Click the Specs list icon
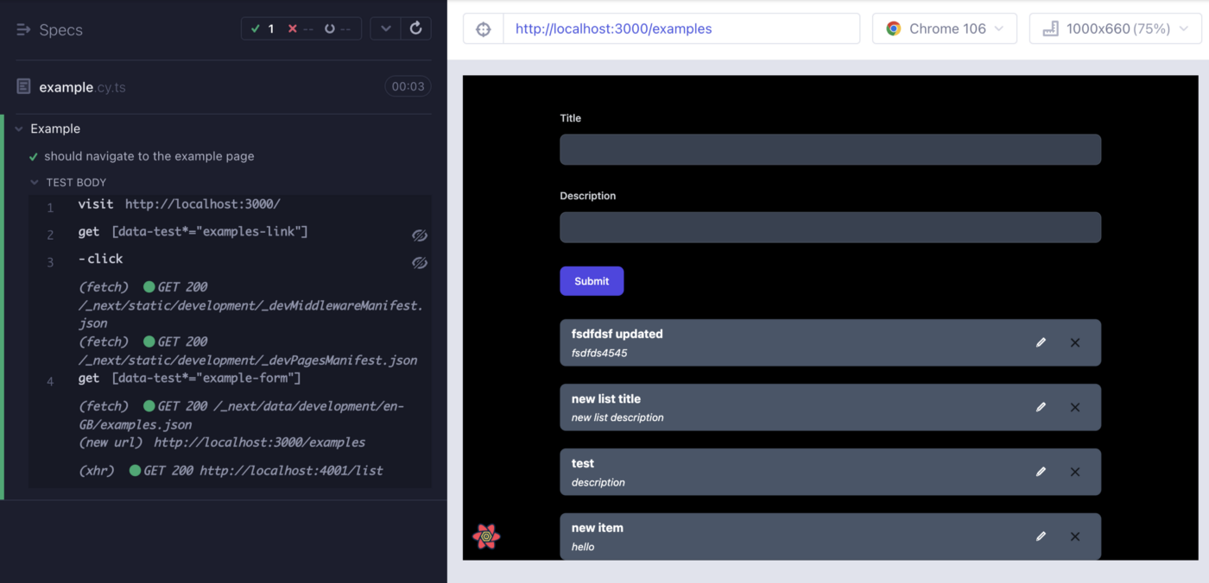 click(x=23, y=29)
